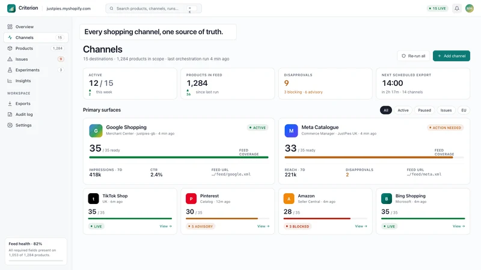The image size is (481, 270).
Task: Open Settings under Workspace
Action: [36, 125]
